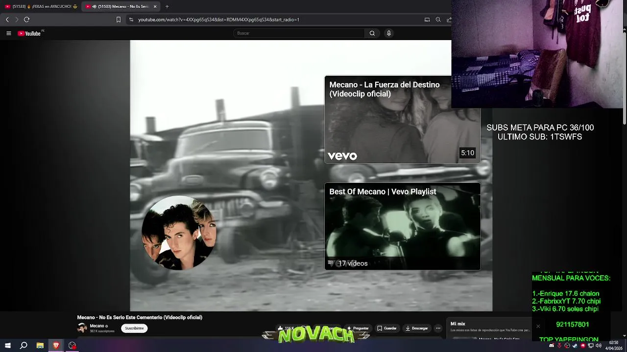Go back with the browser back arrow
Viewport: 627px width, 352px height.
click(7, 20)
